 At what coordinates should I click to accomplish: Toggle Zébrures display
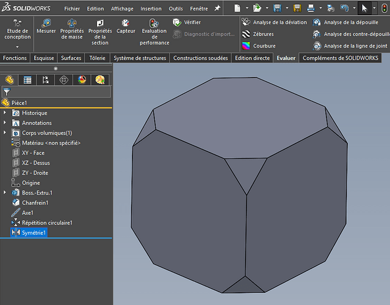258,34
